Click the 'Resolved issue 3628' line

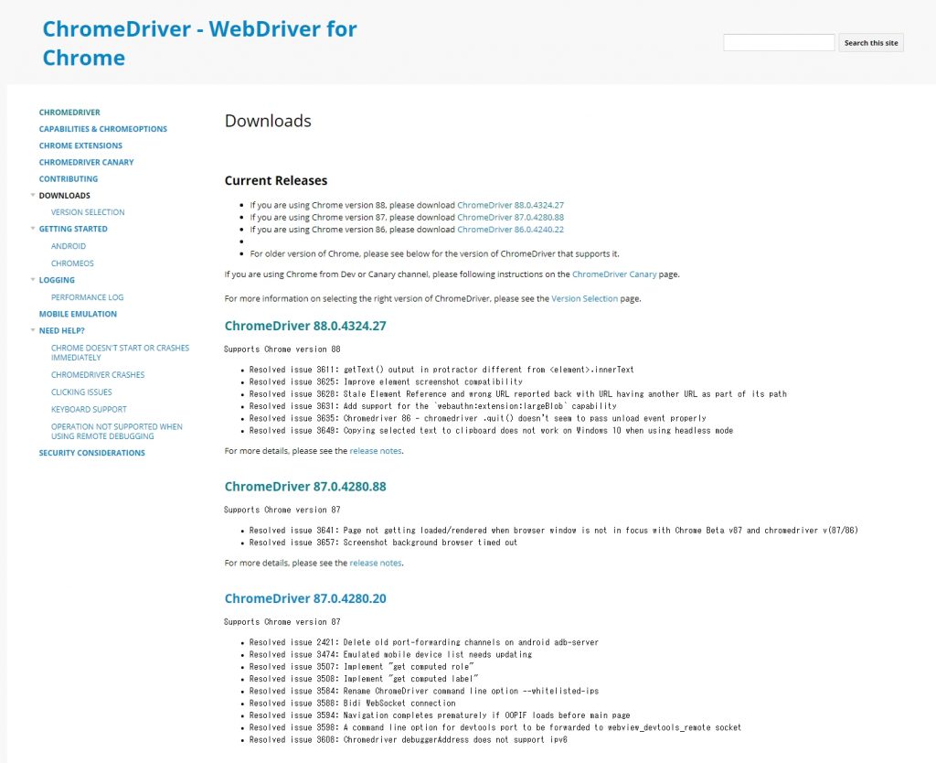[x=517, y=394]
